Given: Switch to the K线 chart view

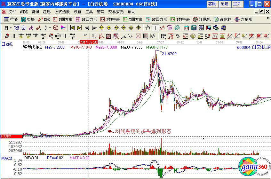Looking at the screenshot, I should click(x=44, y=19).
